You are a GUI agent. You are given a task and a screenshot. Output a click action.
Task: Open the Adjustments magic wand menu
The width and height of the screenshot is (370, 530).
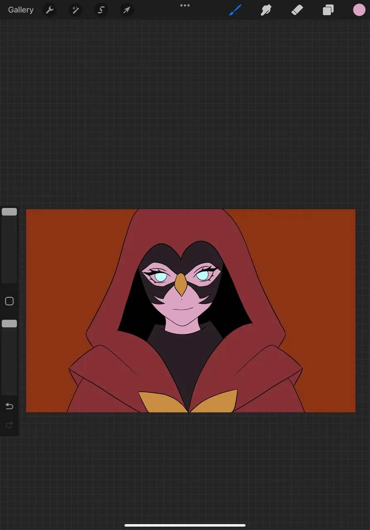(x=75, y=10)
